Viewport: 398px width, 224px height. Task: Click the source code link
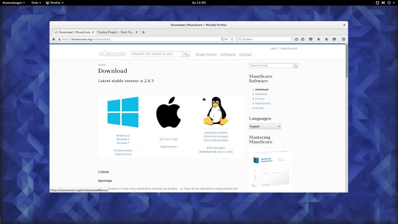[224, 152]
